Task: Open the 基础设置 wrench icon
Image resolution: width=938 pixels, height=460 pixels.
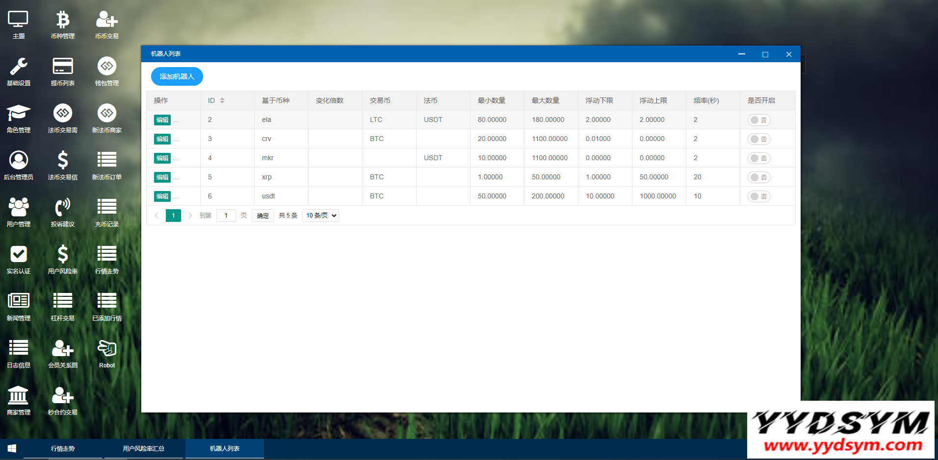Action: coord(19,67)
